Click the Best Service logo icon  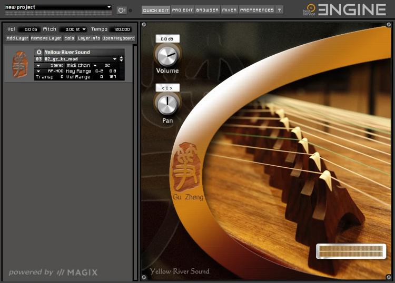pyautogui.click(x=310, y=9)
